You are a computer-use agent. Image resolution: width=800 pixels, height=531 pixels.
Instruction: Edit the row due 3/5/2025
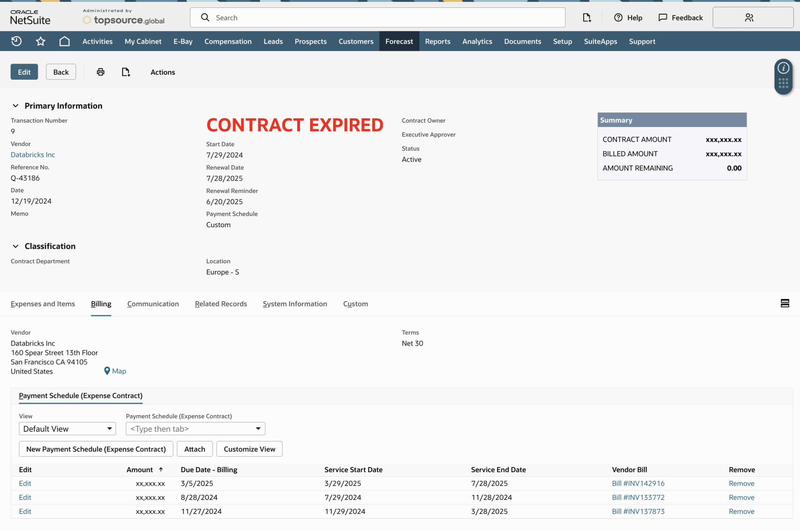pyautogui.click(x=25, y=484)
